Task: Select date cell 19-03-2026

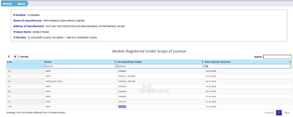Action: tap(211, 71)
